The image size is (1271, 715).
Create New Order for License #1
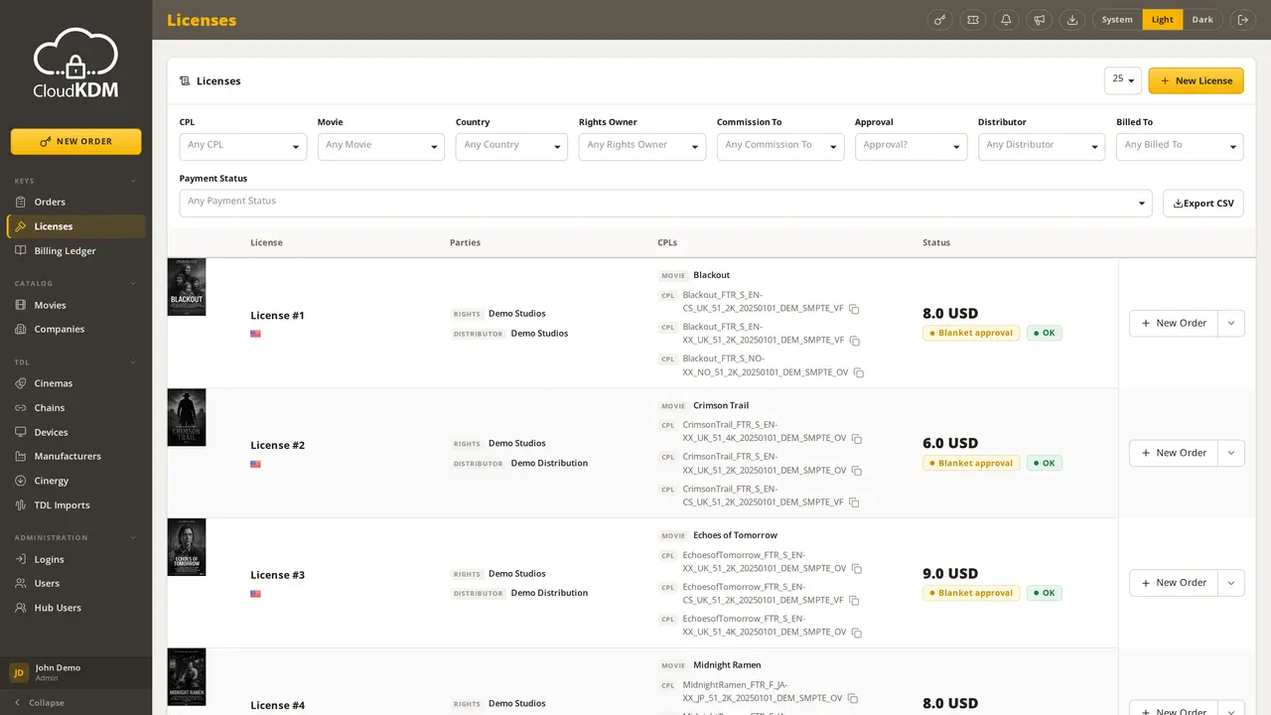pos(1174,323)
